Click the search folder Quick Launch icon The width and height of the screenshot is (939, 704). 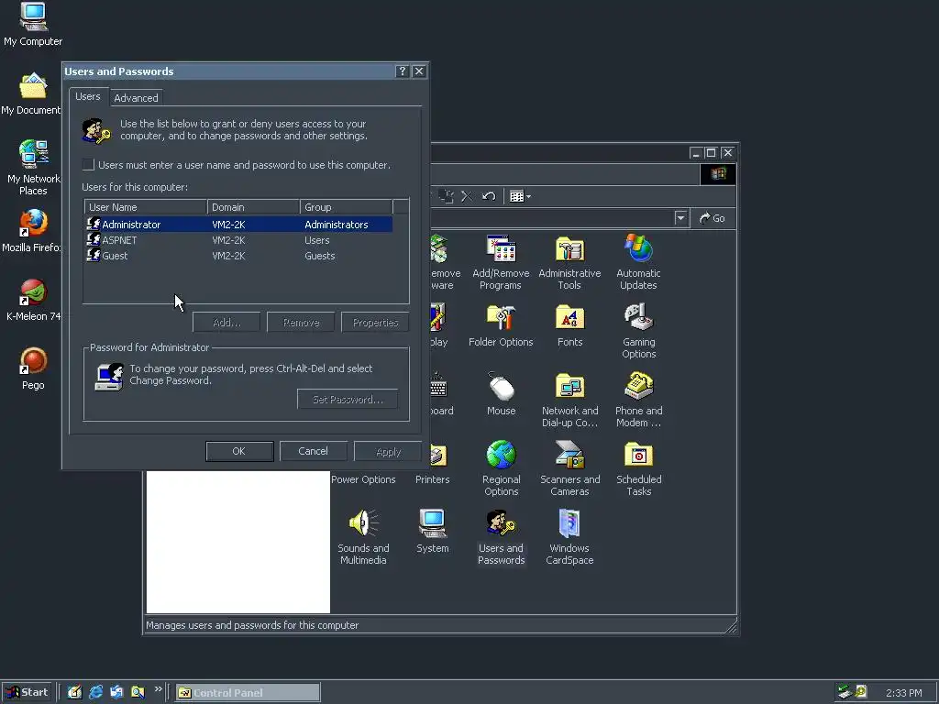click(138, 692)
